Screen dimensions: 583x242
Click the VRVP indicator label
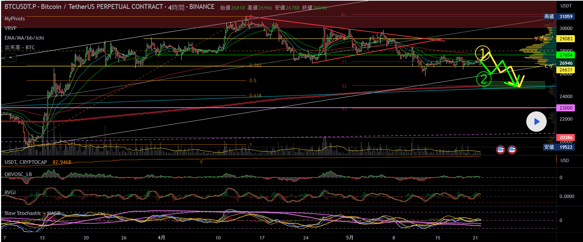click(x=10, y=28)
